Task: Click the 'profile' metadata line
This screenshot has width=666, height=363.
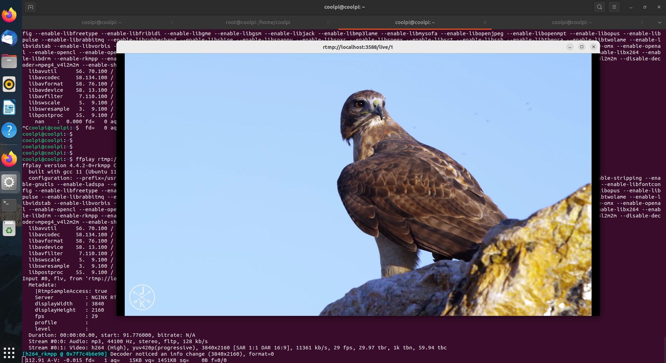Action: pyautogui.click(x=61, y=323)
